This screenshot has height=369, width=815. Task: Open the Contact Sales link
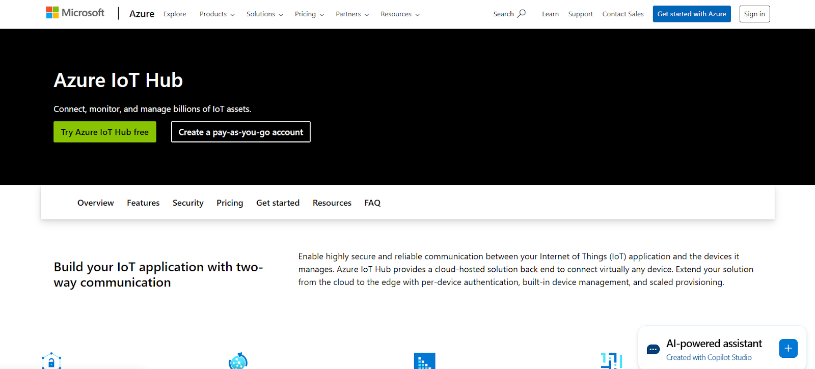pos(622,14)
